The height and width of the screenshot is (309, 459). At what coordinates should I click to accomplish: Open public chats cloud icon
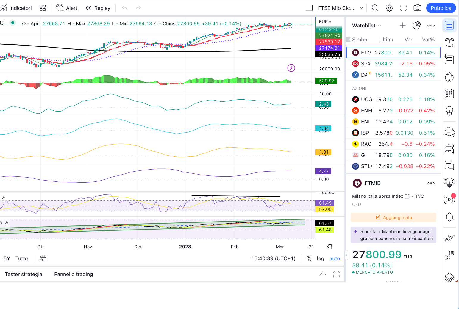pyautogui.click(x=449, y=132)
